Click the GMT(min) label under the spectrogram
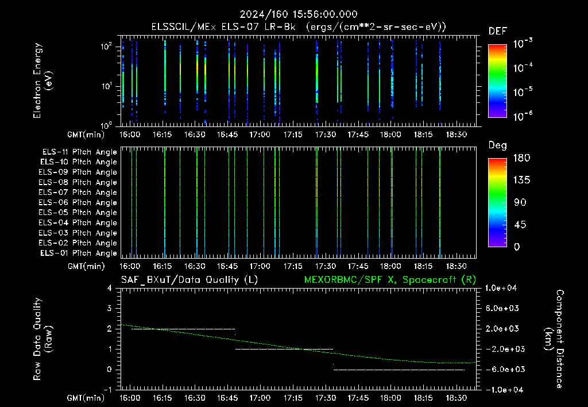 pos(86,135)
